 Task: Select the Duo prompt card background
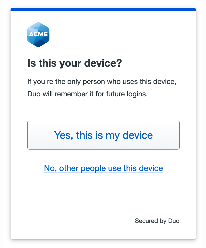point(103,196)
